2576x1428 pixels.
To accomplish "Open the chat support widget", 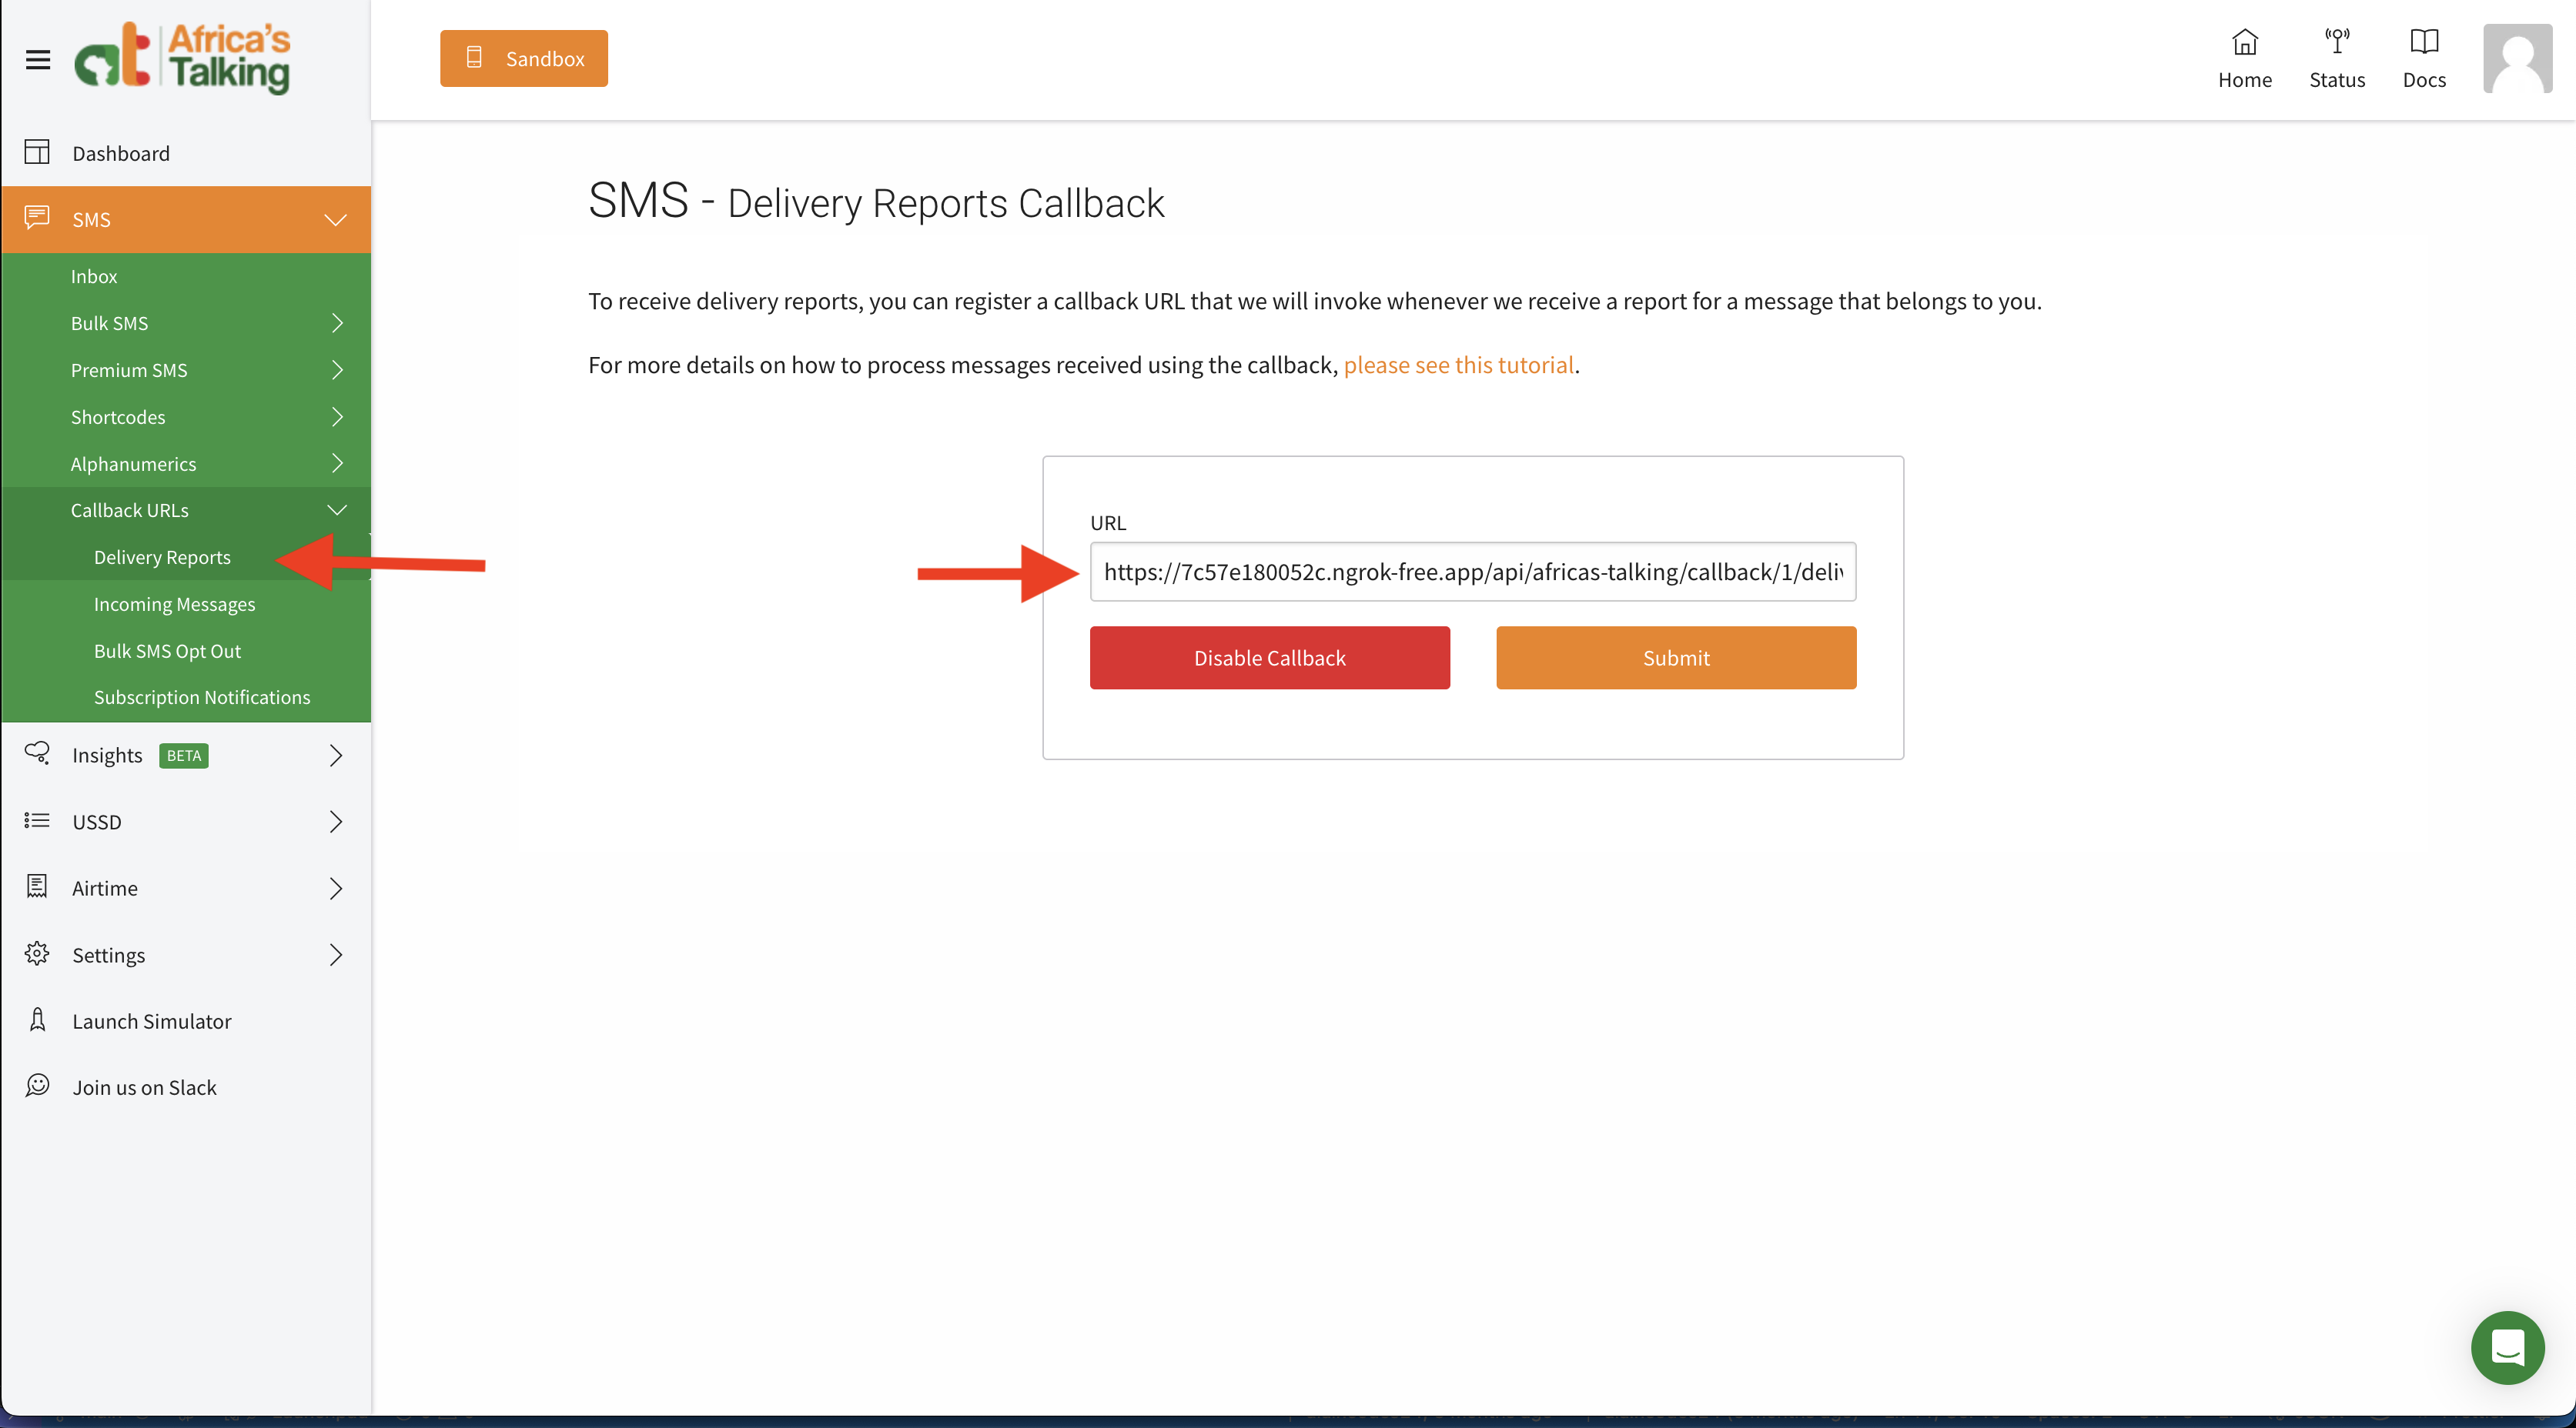I will (2508, 1347).
